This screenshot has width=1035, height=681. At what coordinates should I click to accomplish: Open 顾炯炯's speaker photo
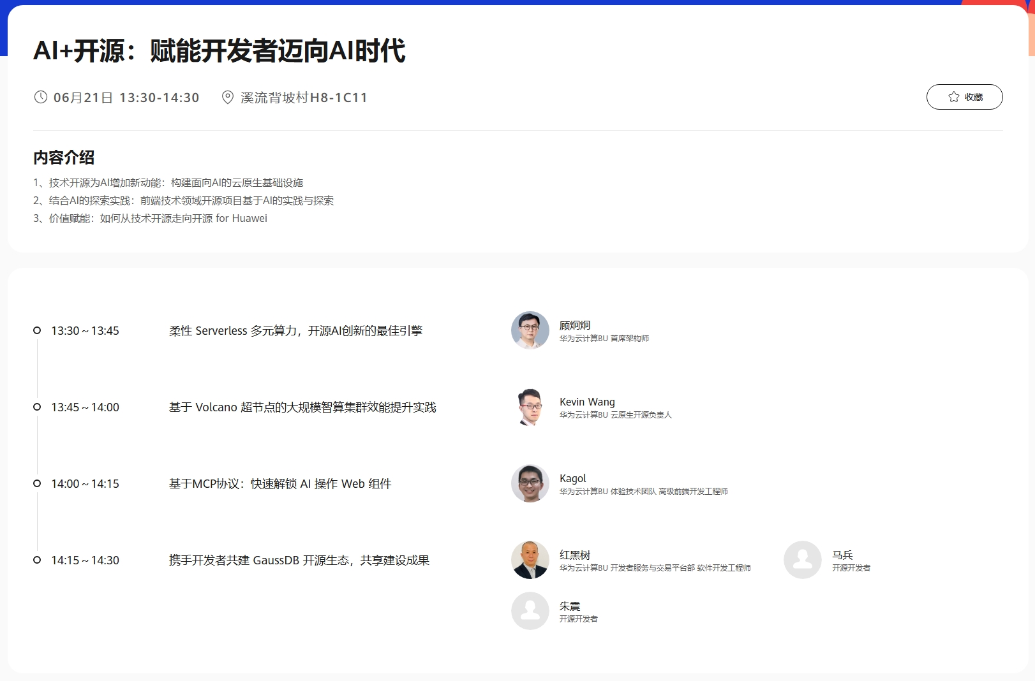pos(530,330)
